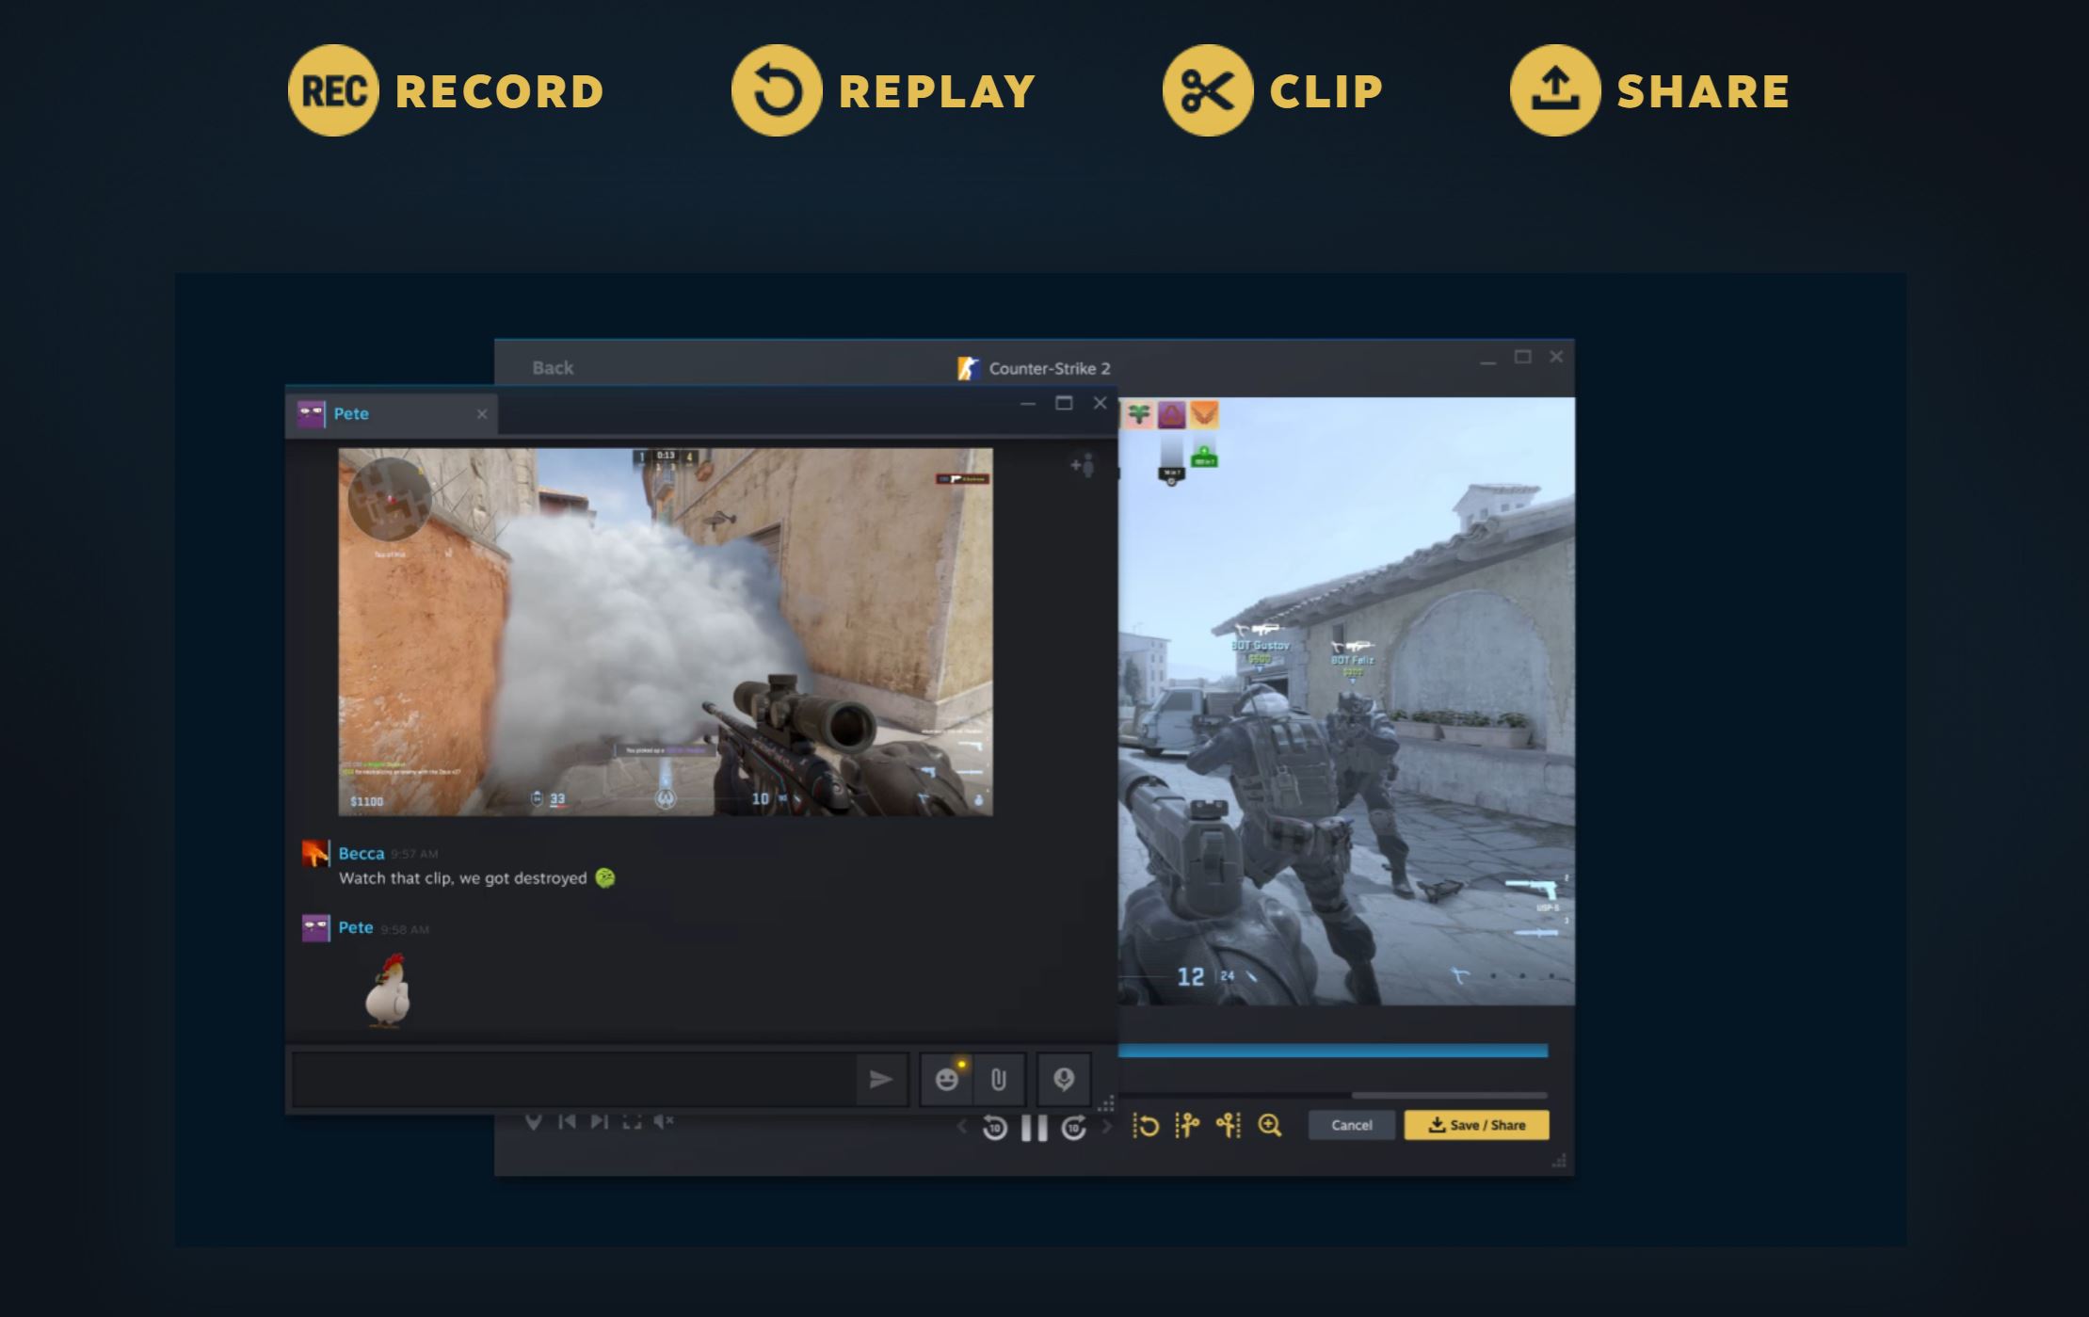The width and height of the screenshot is (2089, 1317).
Task: Select the Pete chat tab
Action: 392,414
